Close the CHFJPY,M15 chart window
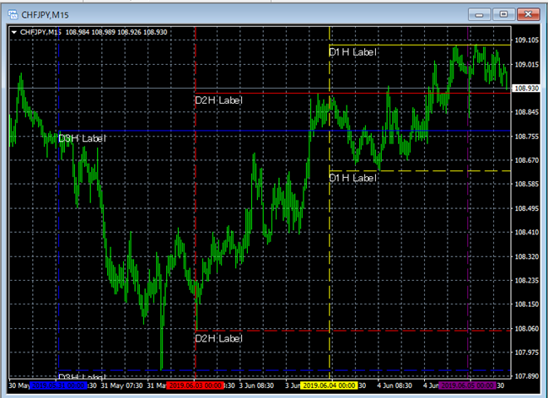Image resolution: width=548 pixels, height=398 pixels. (x=528, y=14)
